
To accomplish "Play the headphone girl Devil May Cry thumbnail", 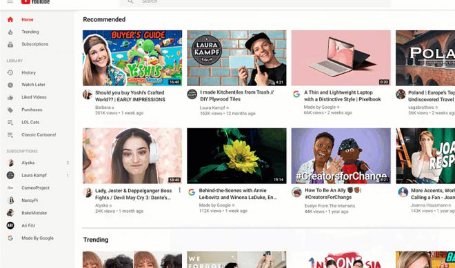I will [132, 156].
